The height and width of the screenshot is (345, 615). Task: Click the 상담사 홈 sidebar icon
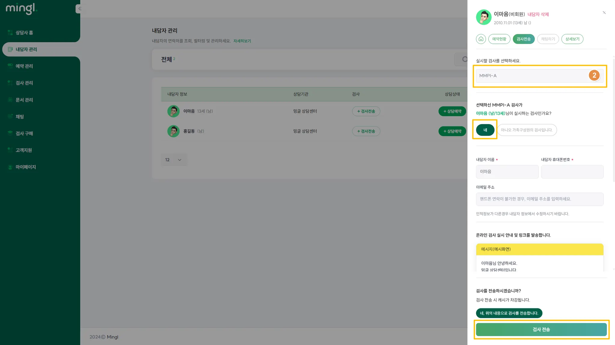click(x=10, y=33)
